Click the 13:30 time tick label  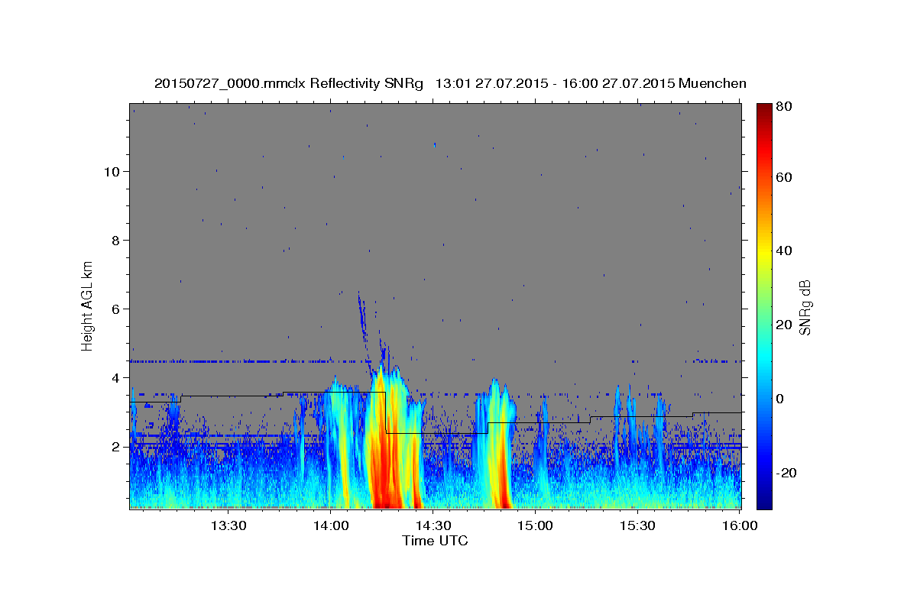coord(228,525)
